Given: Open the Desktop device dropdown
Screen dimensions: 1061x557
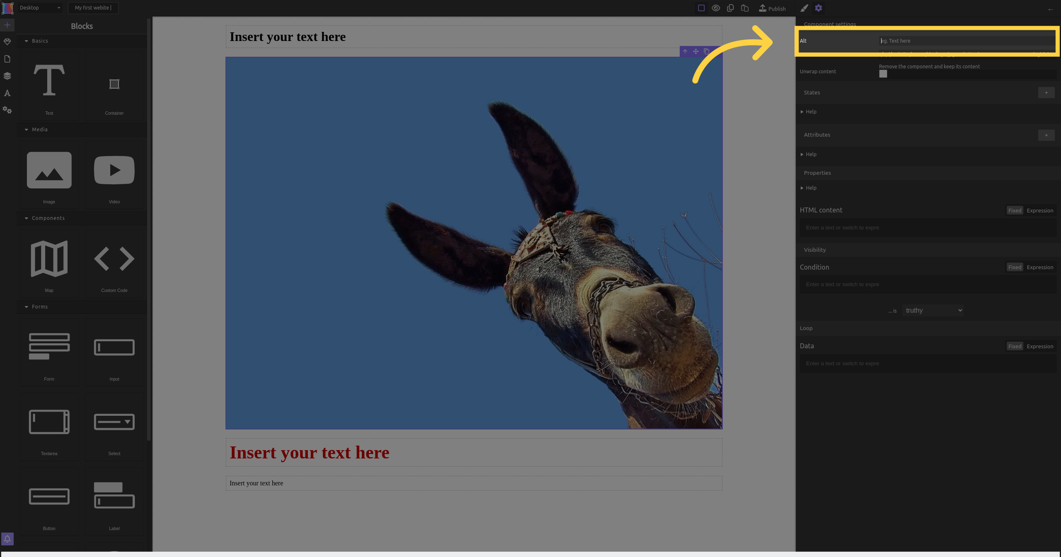Looking at the screenshot, I should coord(40,8).
